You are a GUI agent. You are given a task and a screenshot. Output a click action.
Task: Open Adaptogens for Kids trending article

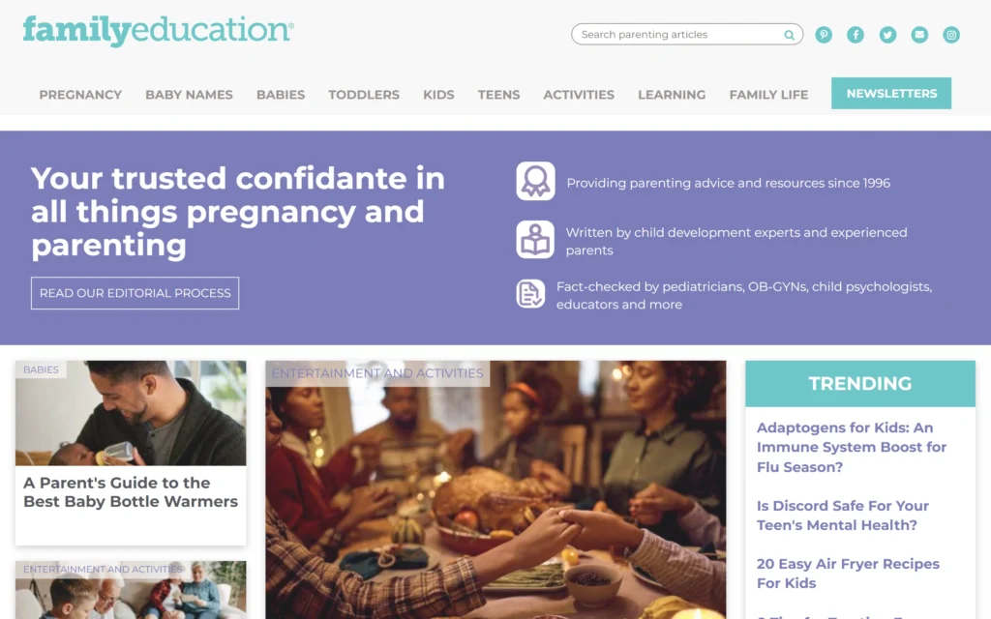tap(852, 447)
